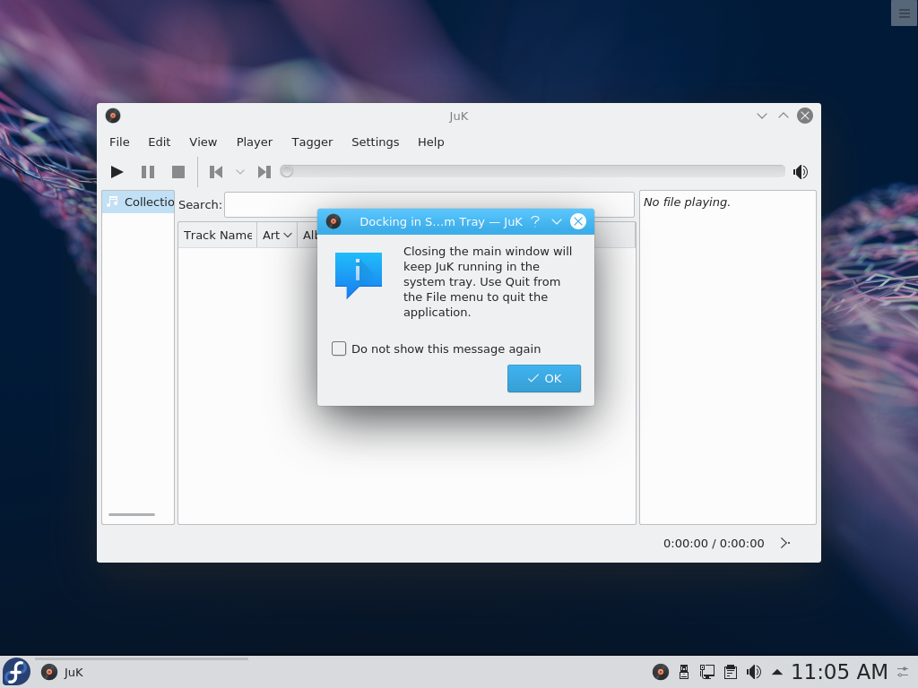Click the No file playing text

(x=687, y=202)
